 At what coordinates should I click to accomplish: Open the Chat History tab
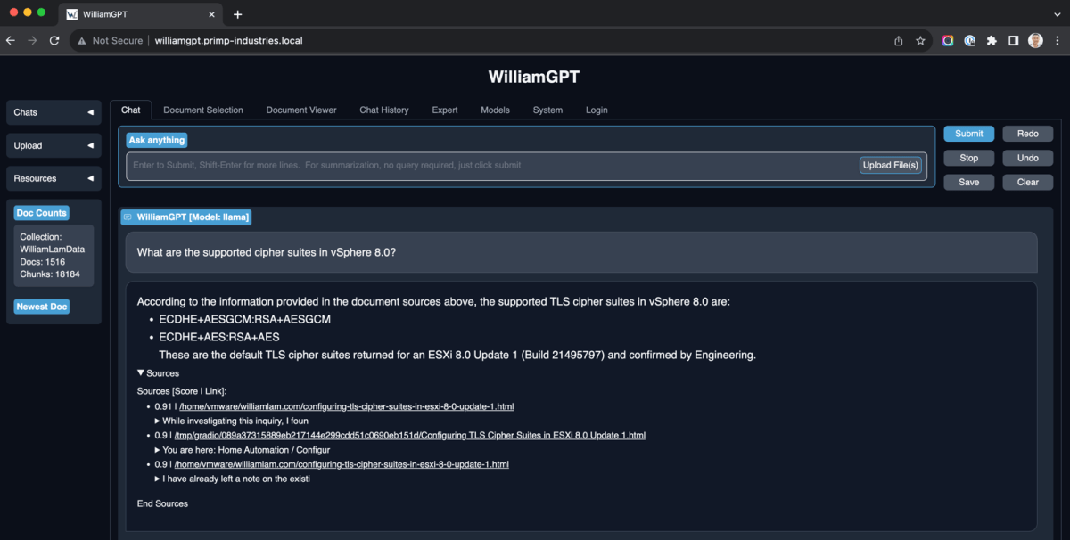point(384,110)
